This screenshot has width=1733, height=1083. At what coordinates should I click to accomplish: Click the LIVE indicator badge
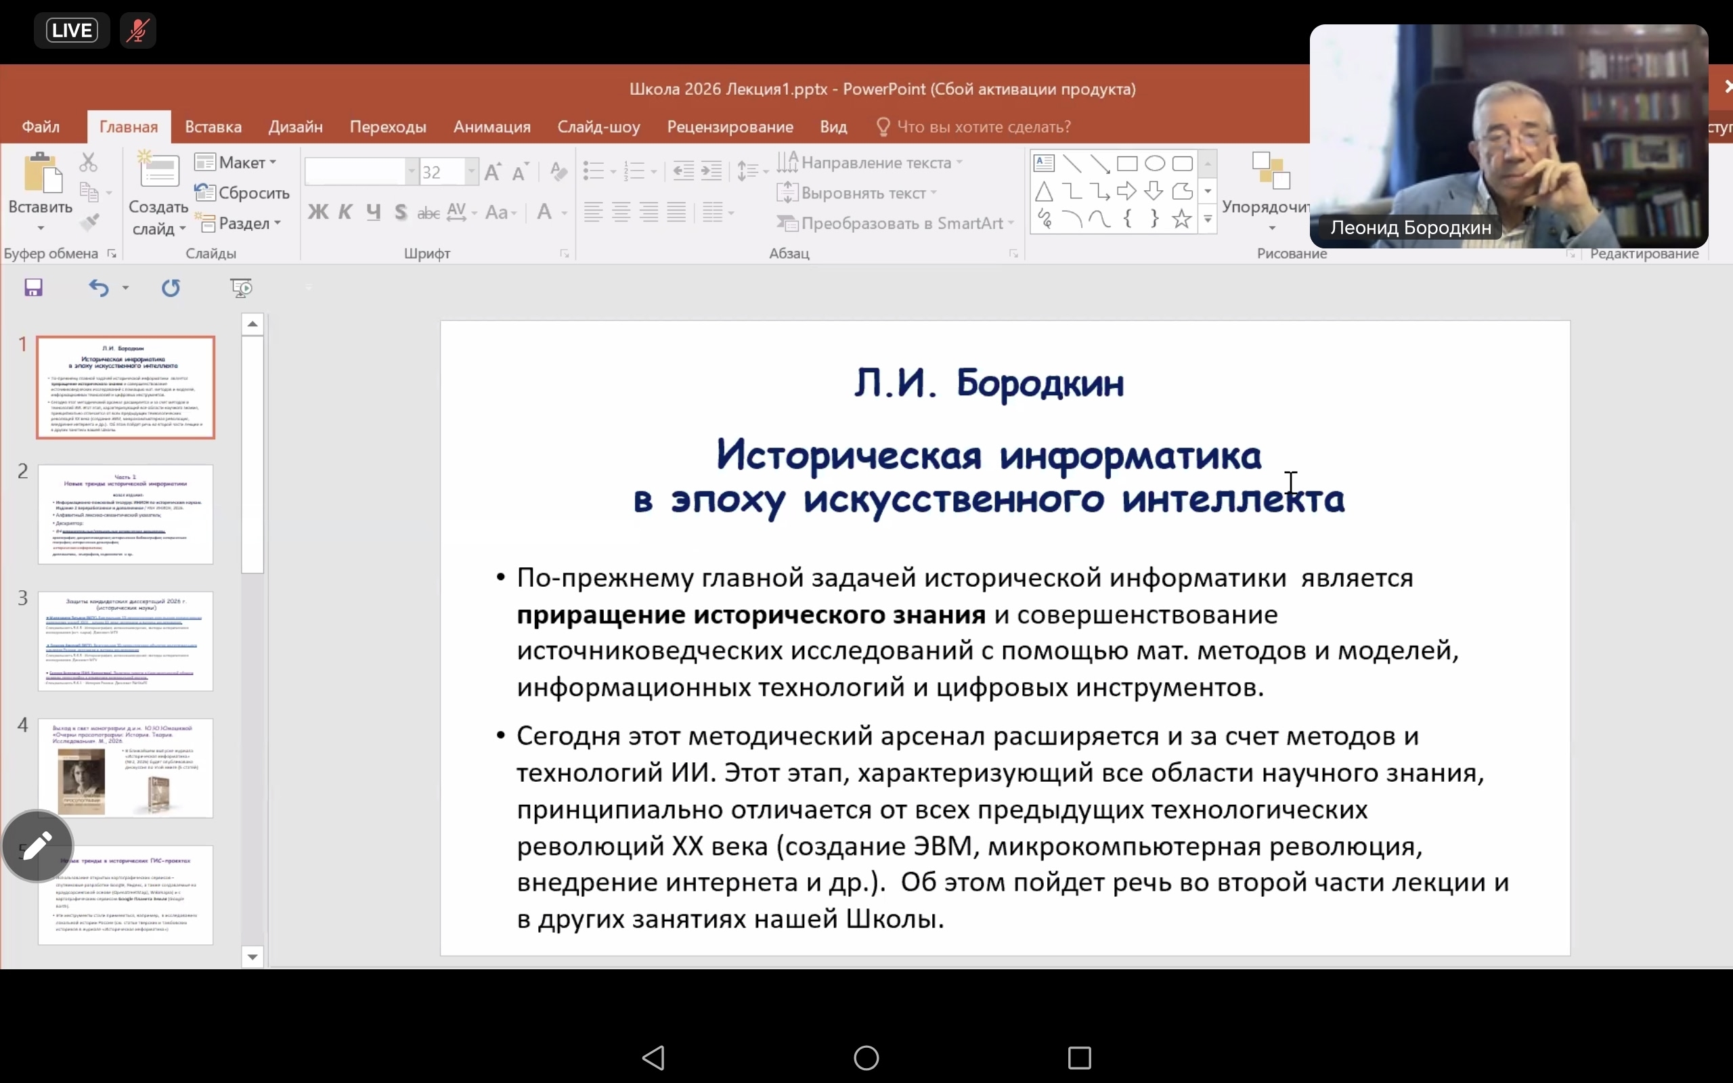pyautogui.click(x=72, y=31)
